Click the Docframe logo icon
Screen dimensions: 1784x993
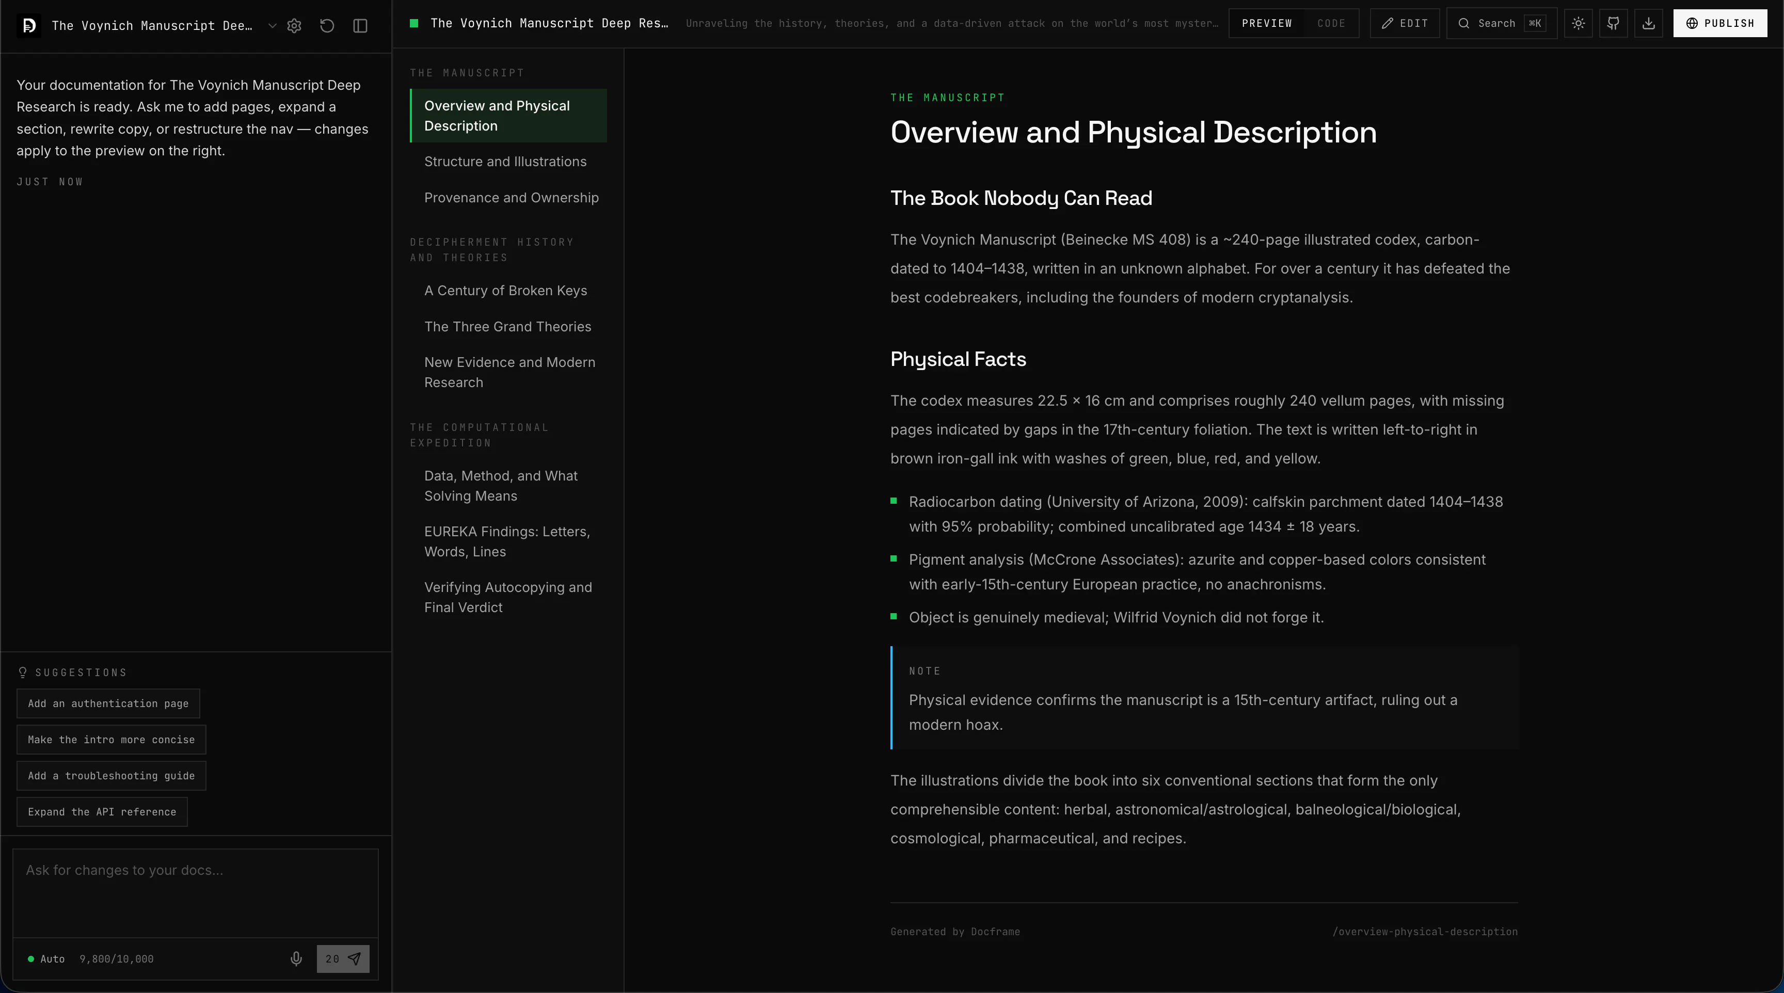point(28,26)
